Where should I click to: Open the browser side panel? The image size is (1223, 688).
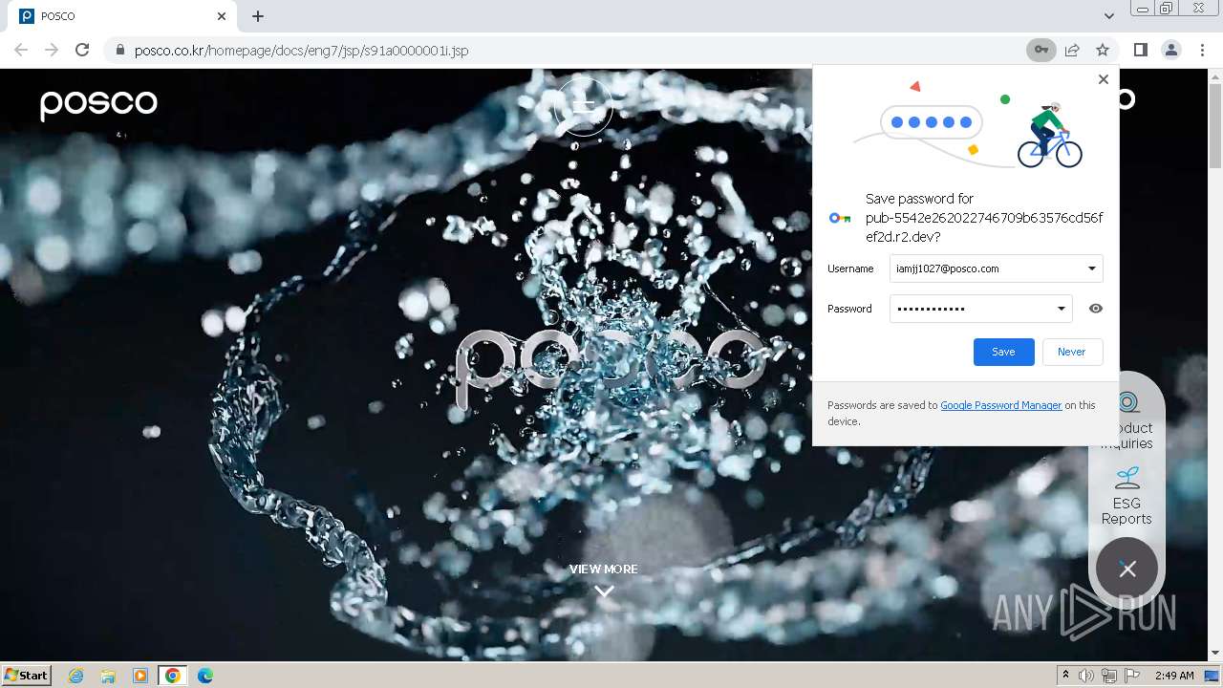click(1140, 50)
